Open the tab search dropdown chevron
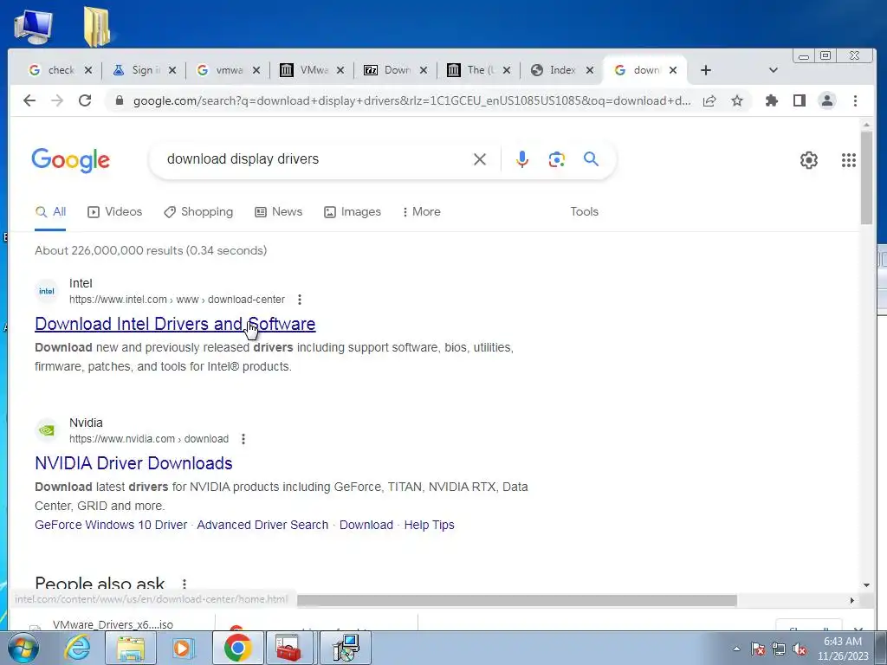This screenshot has height=665, width=887. [x=774, y=70]
